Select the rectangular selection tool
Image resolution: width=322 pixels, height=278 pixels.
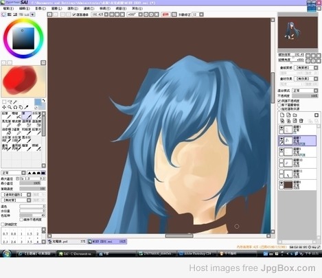click(4, 102)
